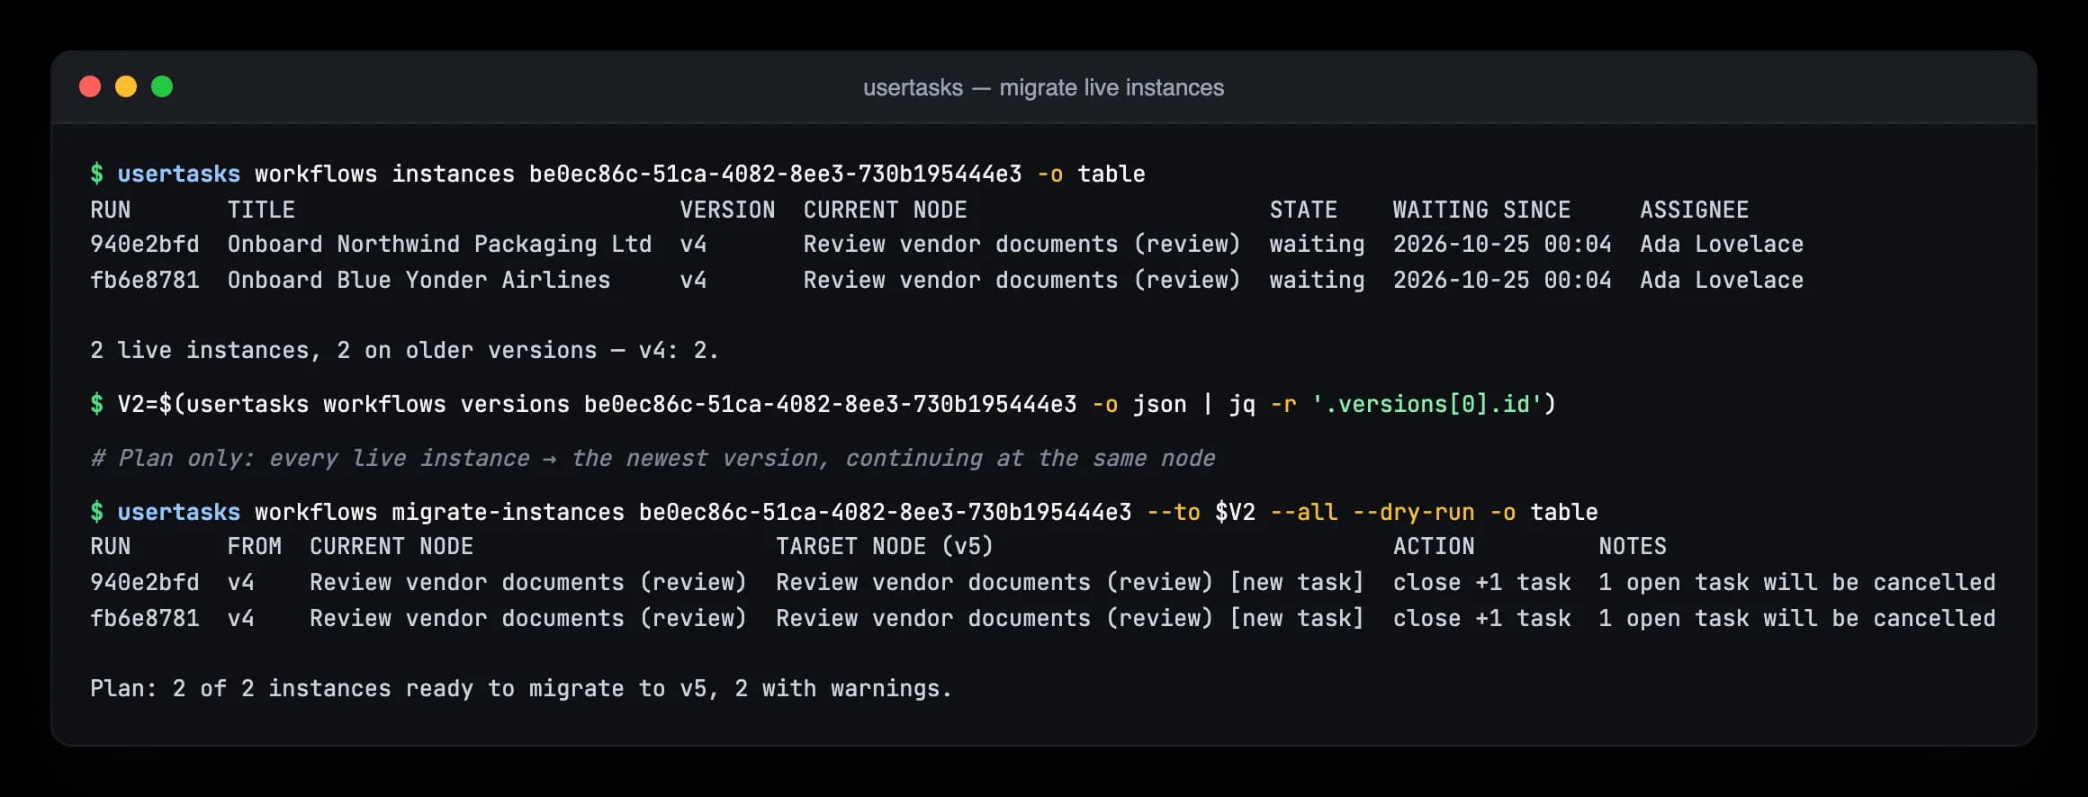The image size is (2088, 797).
Task: Click 'close +1 task' in the fb6e8781 row
Action: coord(1481,618)
